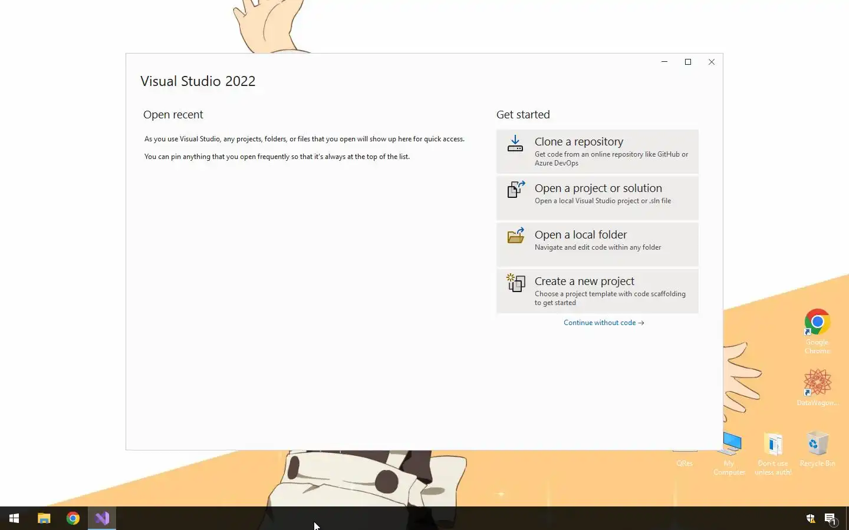Click the Open recent heading
849x530 pixels.
pos(173,115)
